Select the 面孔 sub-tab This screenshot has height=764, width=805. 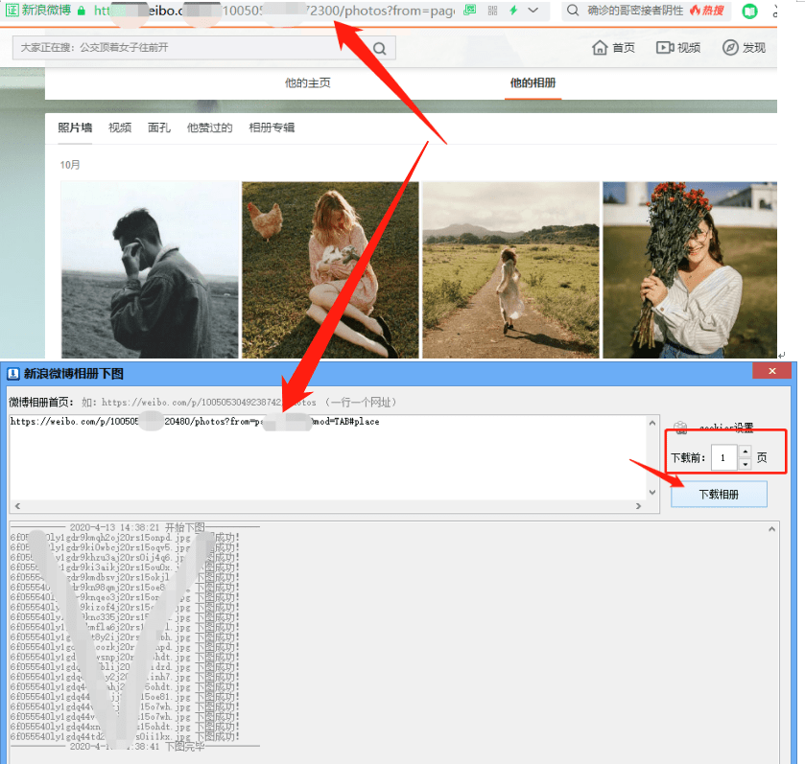click(x=159, y=127)
